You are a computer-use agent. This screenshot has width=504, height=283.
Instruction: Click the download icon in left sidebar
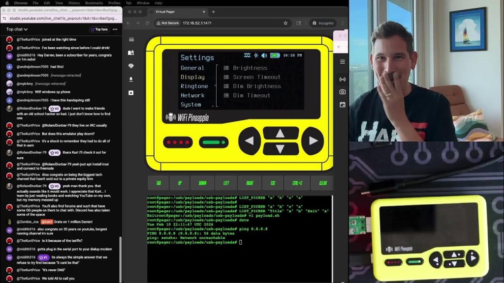(131, 79)
